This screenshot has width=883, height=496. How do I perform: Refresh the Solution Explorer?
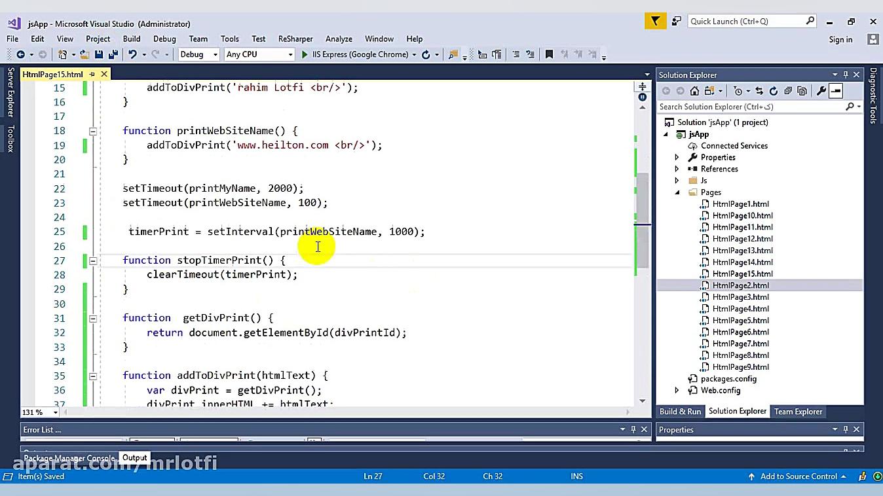tap(774, 91)
